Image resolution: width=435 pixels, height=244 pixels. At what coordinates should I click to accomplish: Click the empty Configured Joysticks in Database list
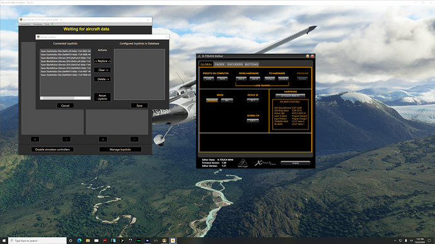coord(139,74)
